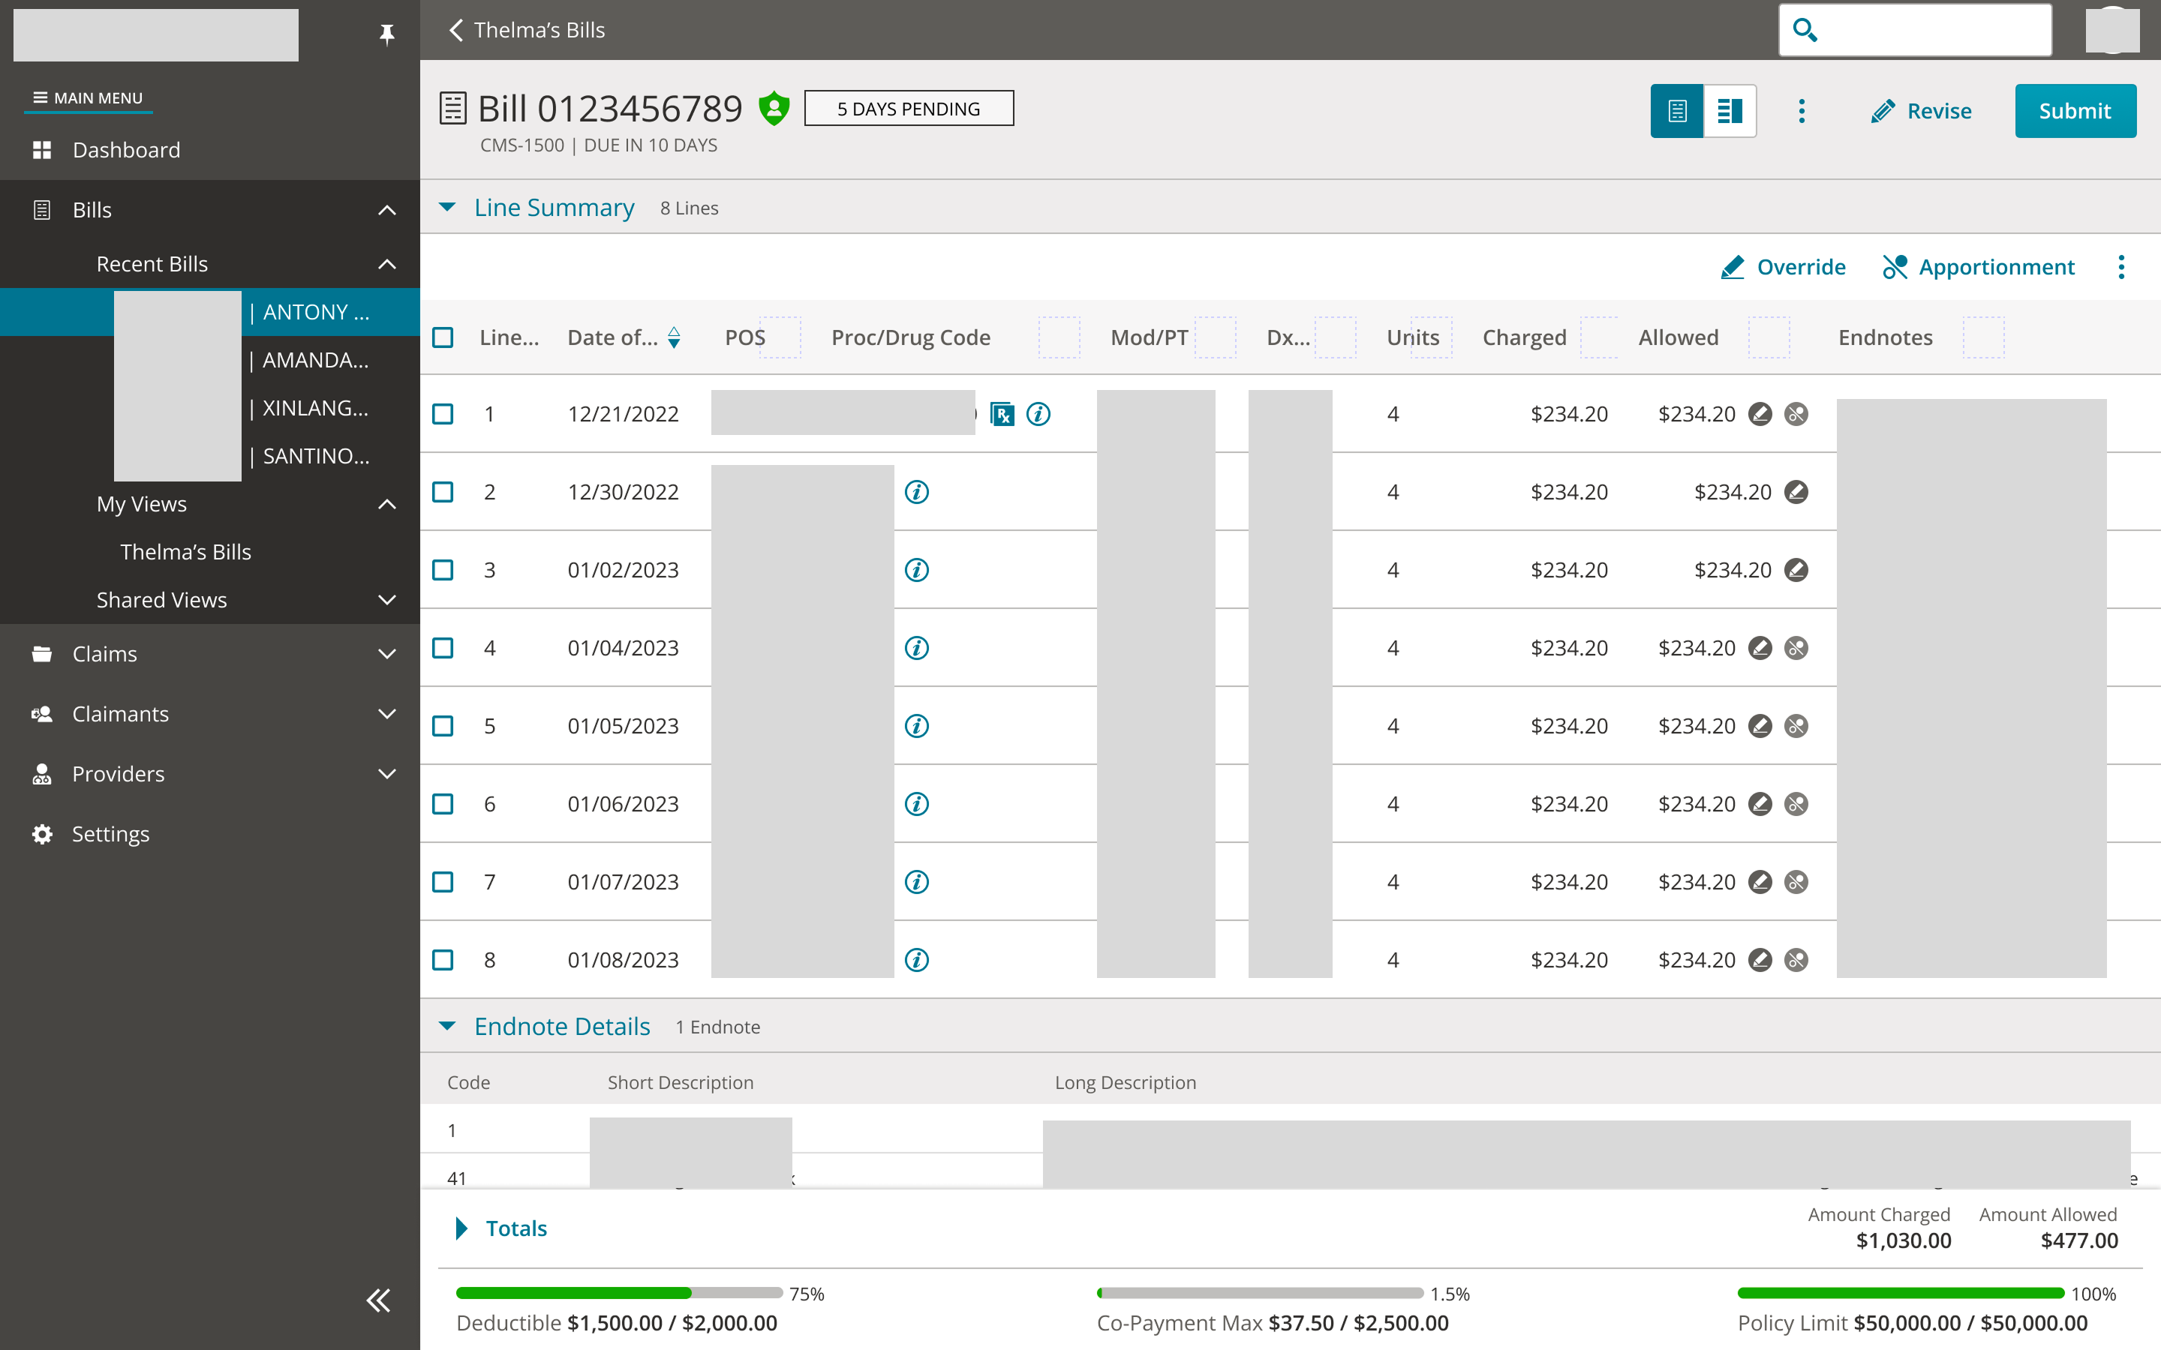This screenshot has width=2161, height=1350.
Task: Click the apportionment icon on line 5
Action: tap(1796, 726)
